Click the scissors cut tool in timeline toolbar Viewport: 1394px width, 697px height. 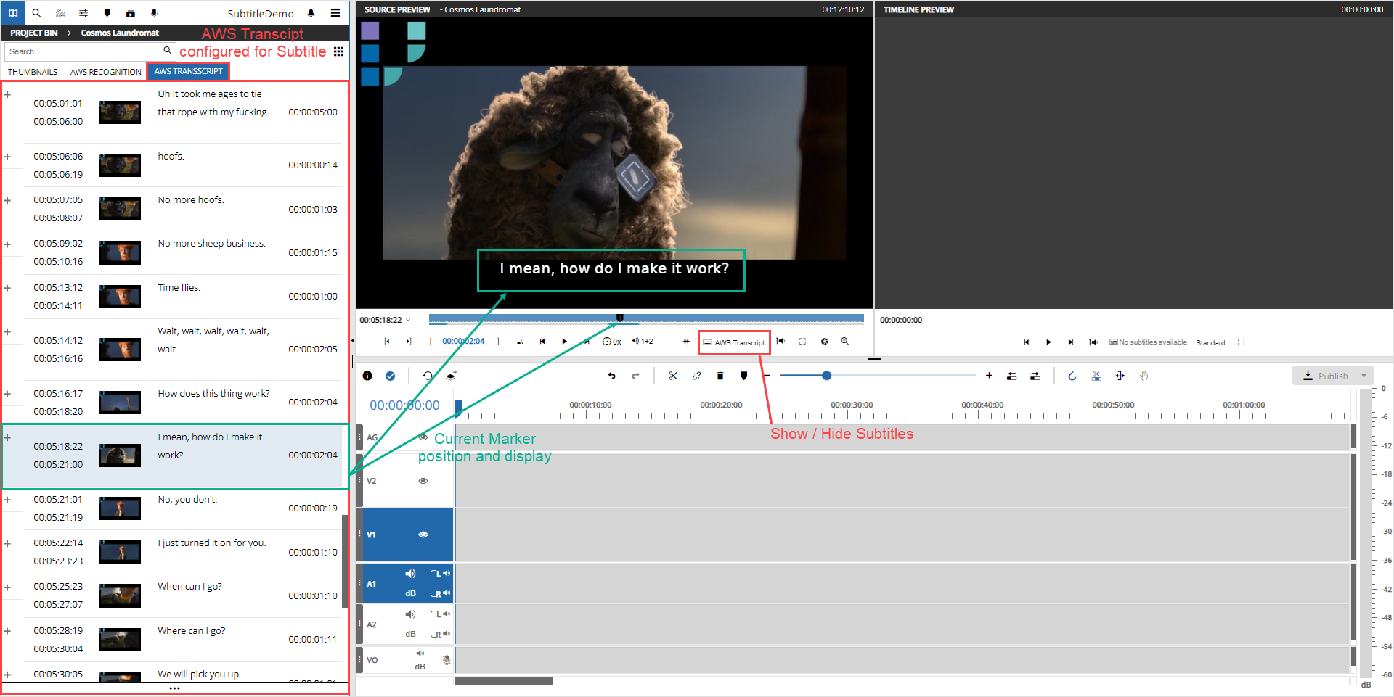tap(673, 376)
